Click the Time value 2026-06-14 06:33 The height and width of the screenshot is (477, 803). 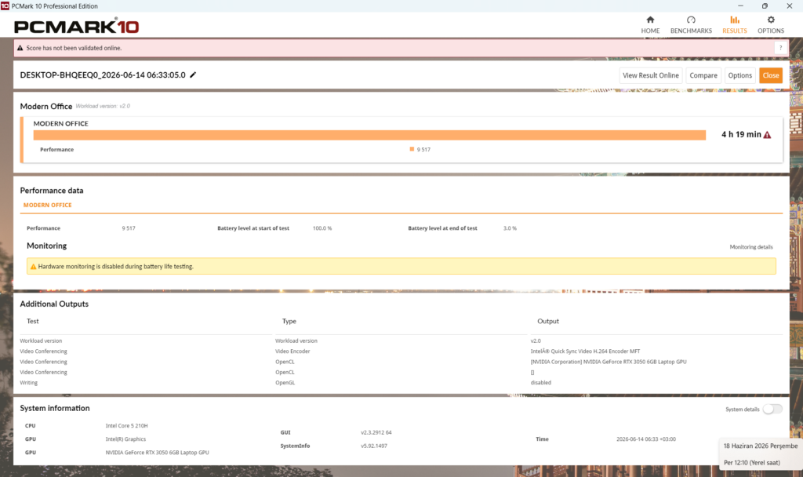click(646, 439)
